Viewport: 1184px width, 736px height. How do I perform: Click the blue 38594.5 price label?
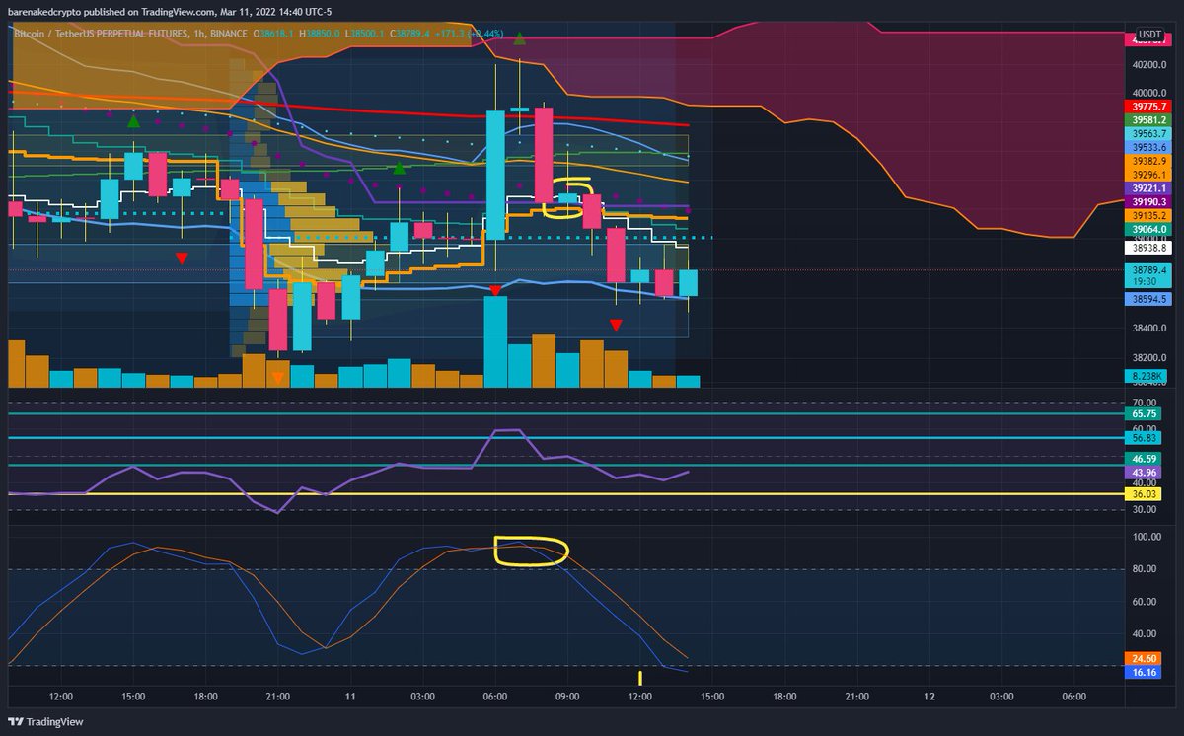point(1147,298)
